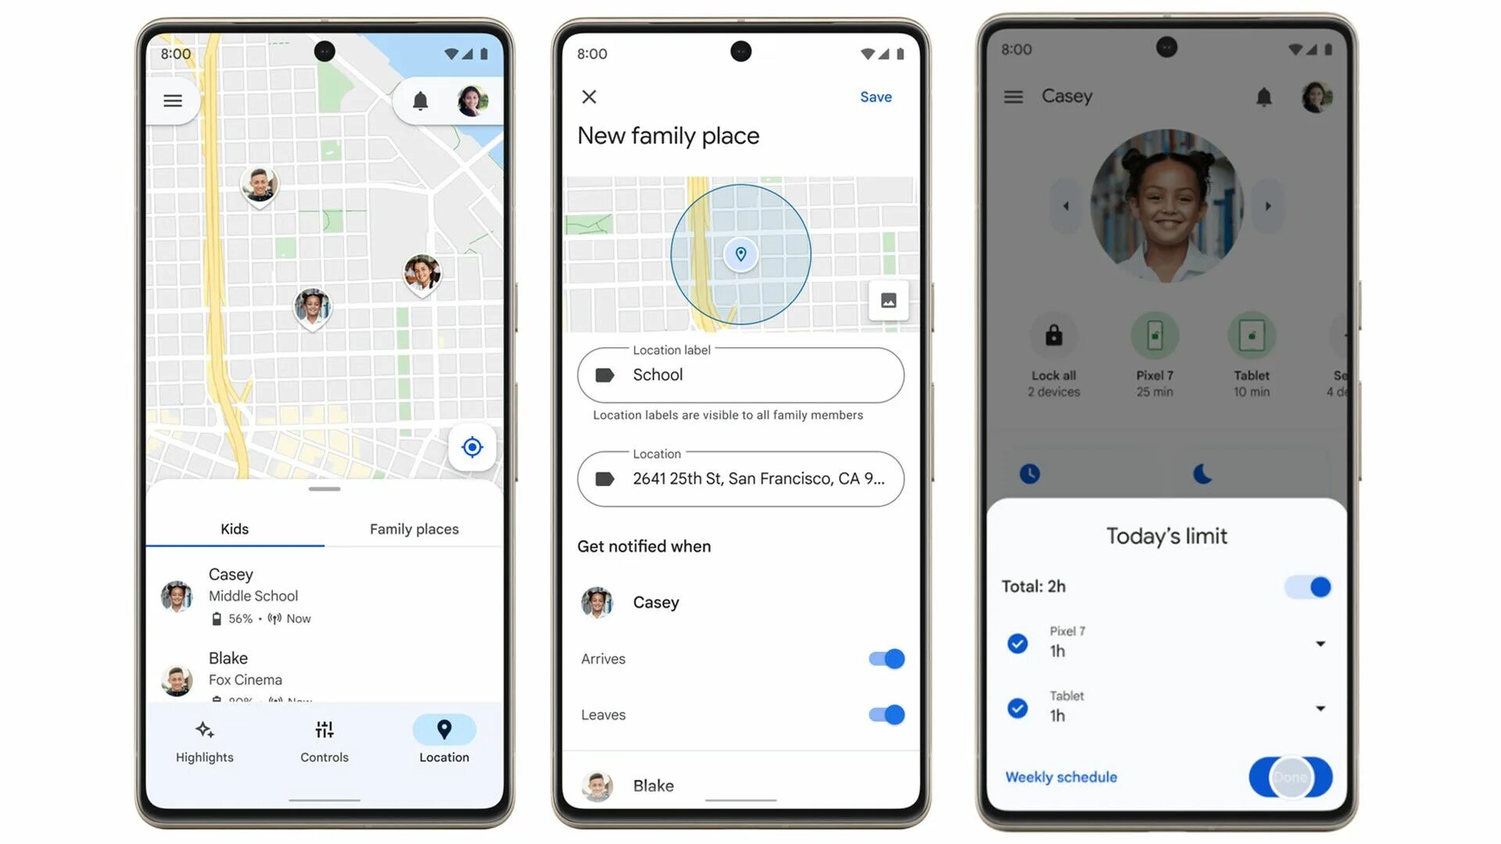Toggle Casey's Leaves notification switch

(884, 714)
